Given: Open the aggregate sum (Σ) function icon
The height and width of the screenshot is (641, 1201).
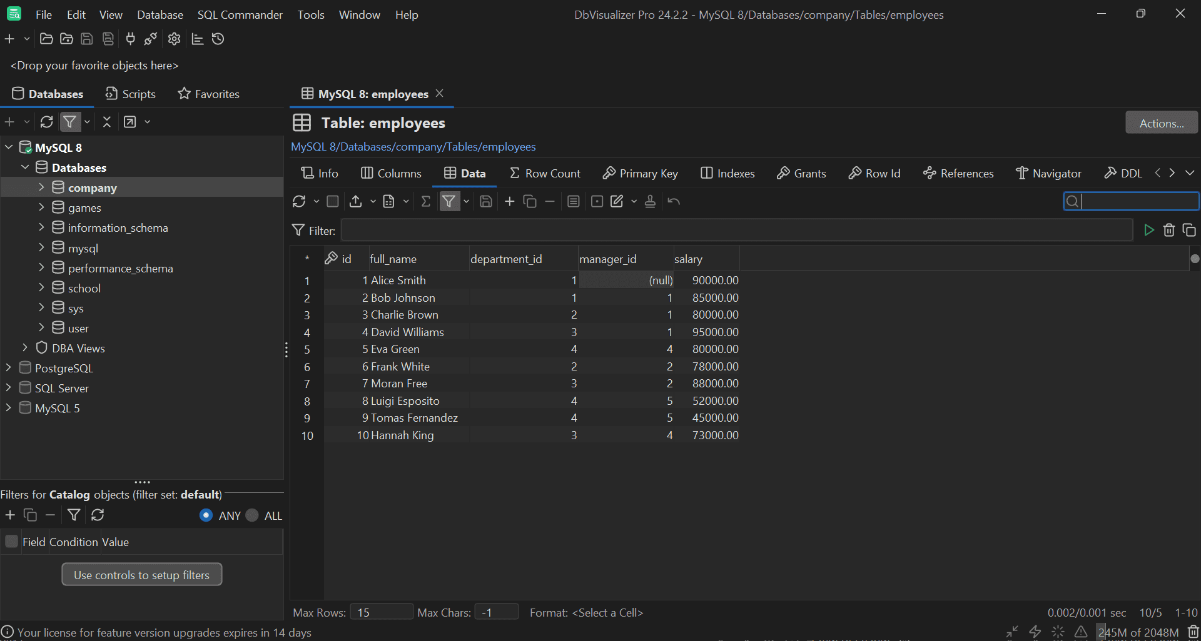Looking at the screenshot, I should tap(426, 201).
